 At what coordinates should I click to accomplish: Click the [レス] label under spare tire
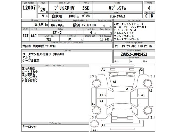tap(94, 130)
